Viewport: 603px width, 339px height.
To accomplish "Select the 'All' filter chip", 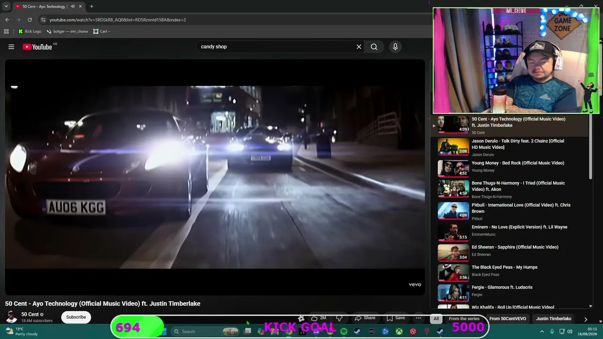I will click(436, 319).
